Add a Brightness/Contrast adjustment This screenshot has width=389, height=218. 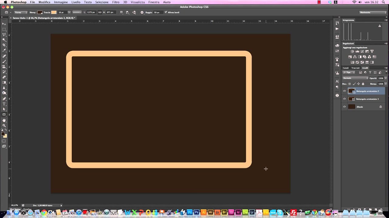352,51
